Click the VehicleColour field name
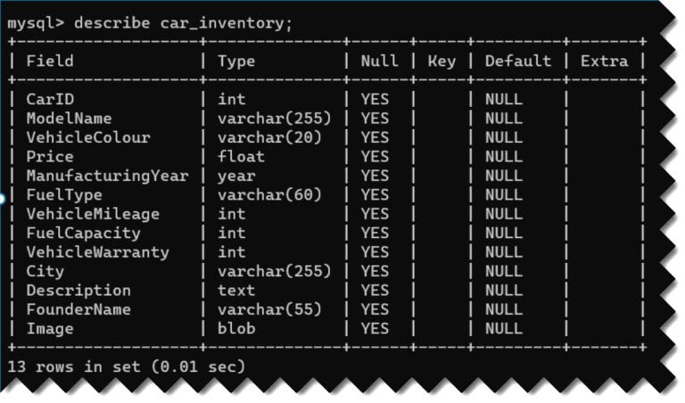The image size is (685, 403). point(88,137)
